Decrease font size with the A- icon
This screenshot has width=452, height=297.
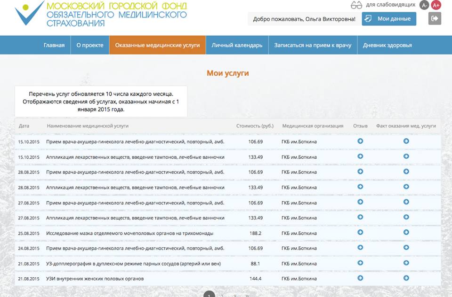point(424,5)
